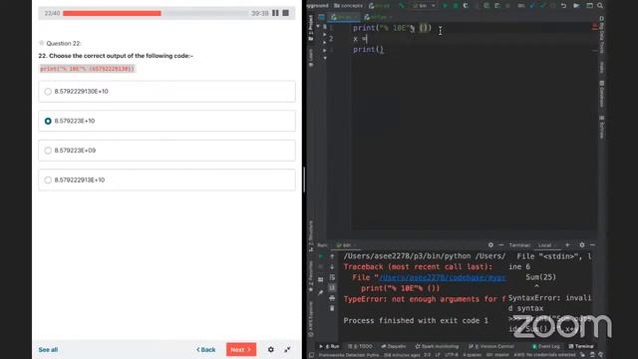Toggle soft-wrap in Run panel
Image resolution: width=638 pixels, height=359 pixels.
coord(332,277)
